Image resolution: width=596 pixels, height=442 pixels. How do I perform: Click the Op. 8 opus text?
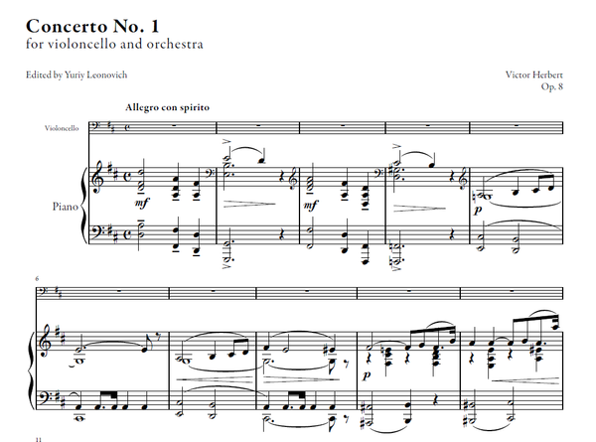[x=552, y=86]
